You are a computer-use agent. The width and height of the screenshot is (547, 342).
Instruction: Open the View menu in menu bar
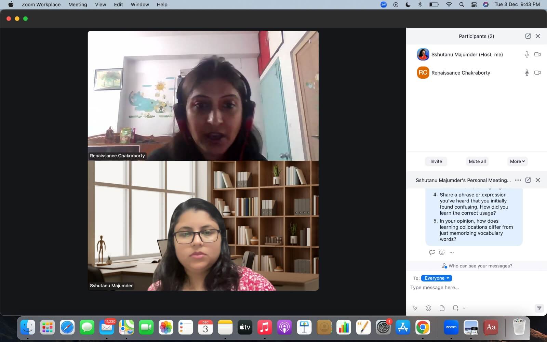(101, 4)
